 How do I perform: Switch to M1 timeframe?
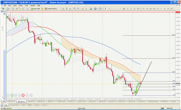point(143,9)
